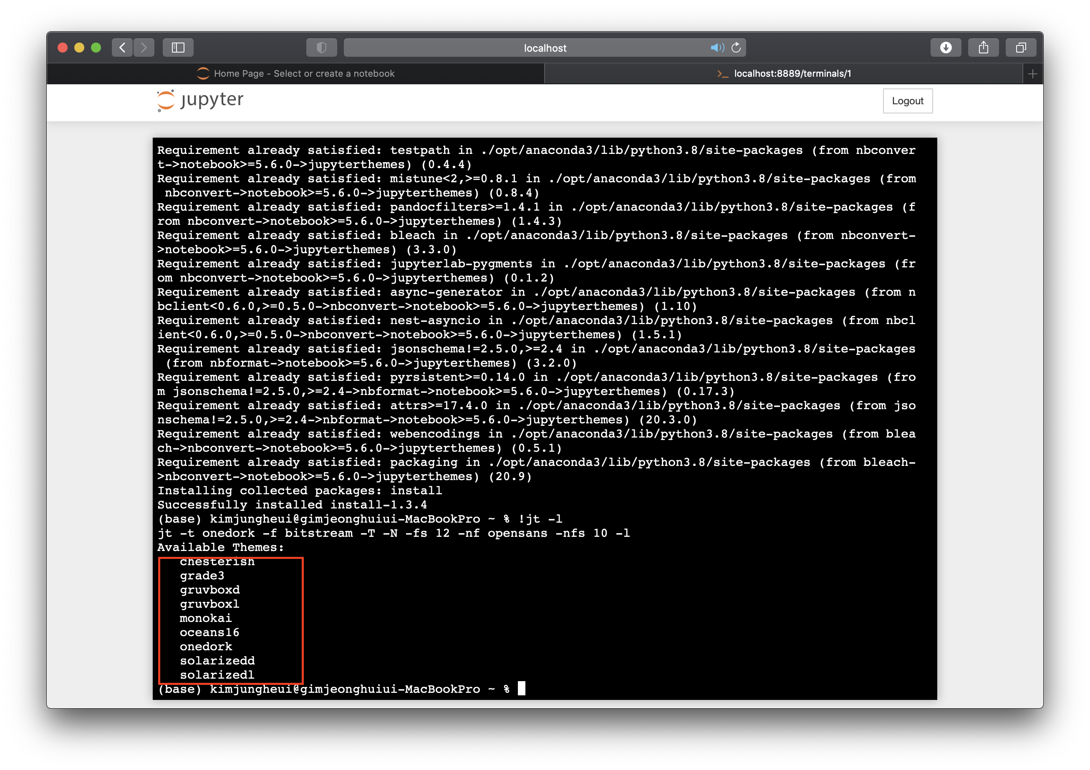Toggle the Safari sidebar icon
The width and height of the screenshot is (1090, 770).
tap(178, 48)
